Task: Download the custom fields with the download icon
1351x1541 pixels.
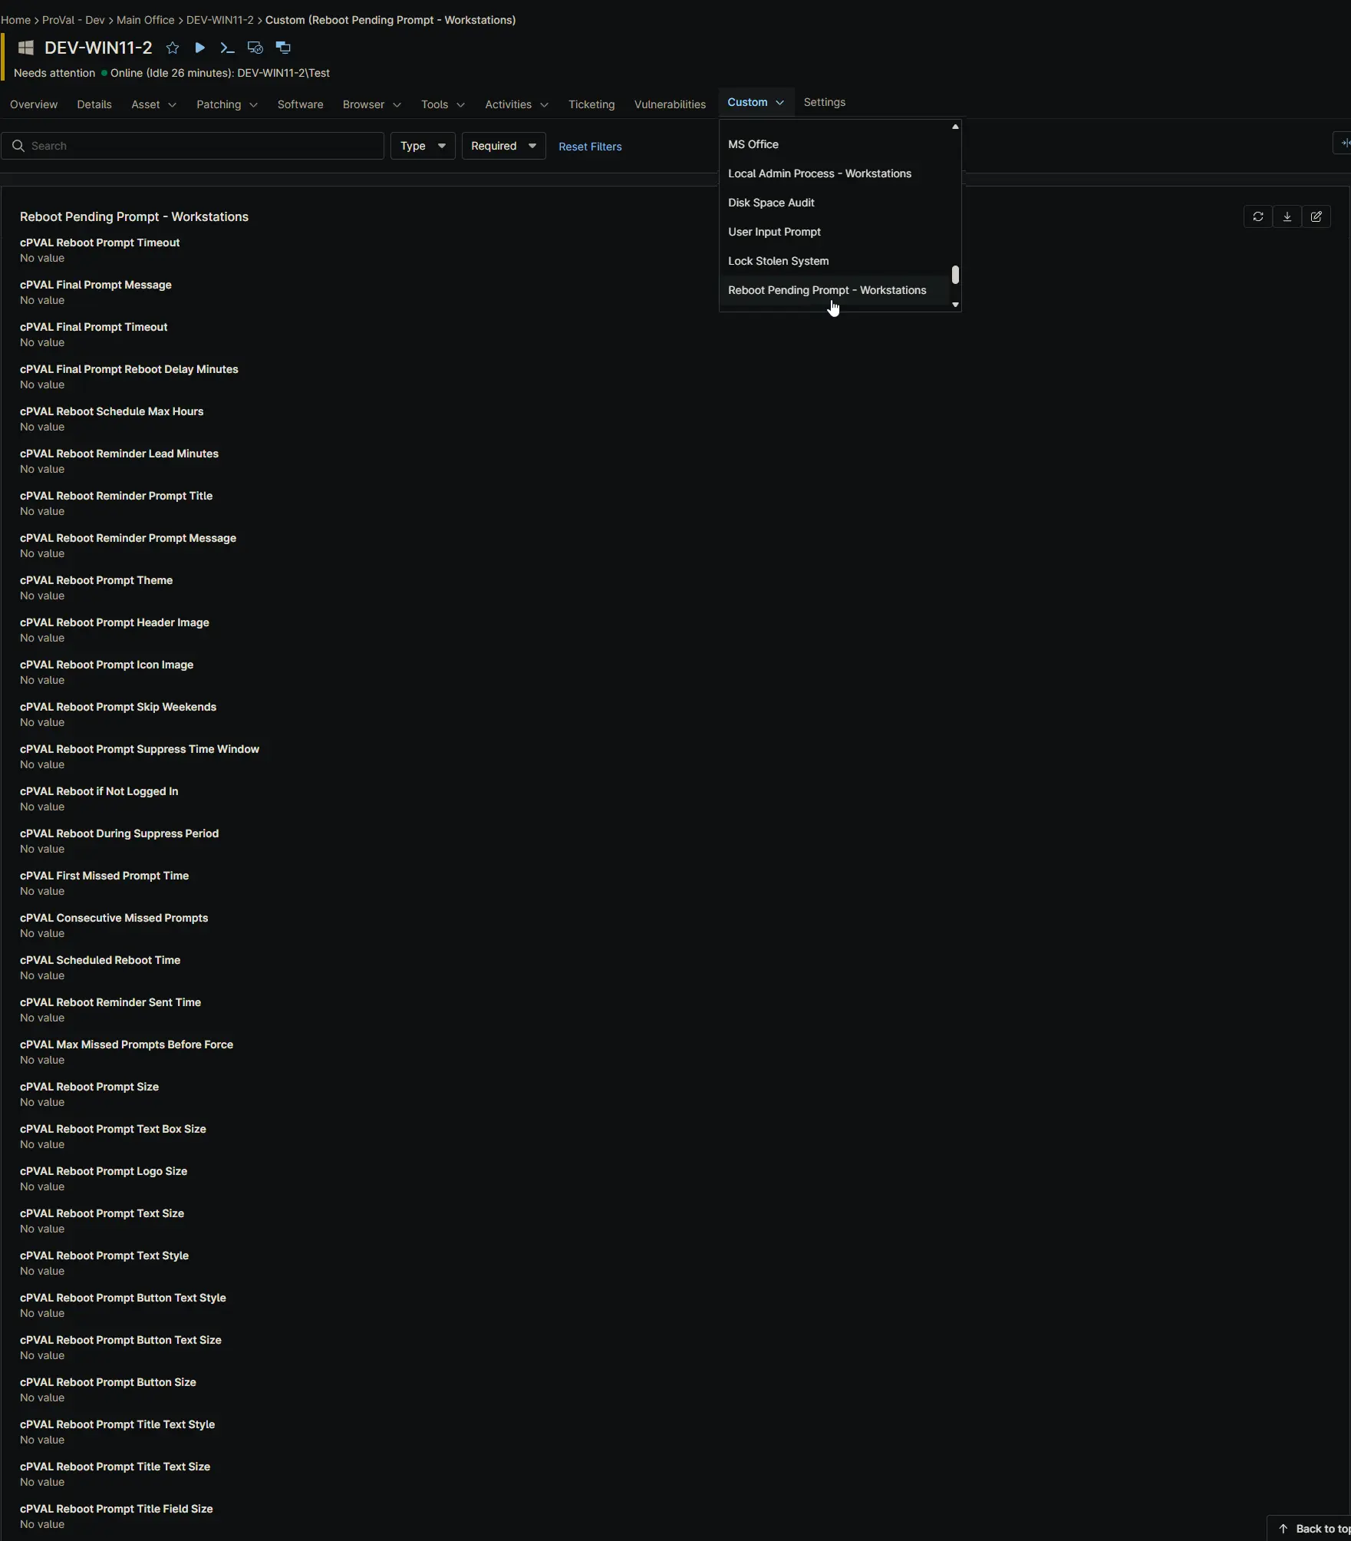Action: pos(1287,216)
